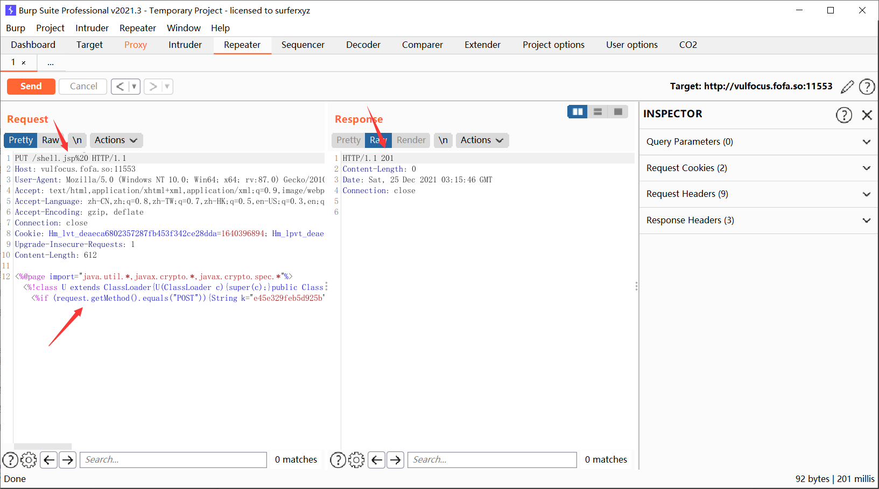
Task: Open response search settings gear
Action: click(356, 460)
